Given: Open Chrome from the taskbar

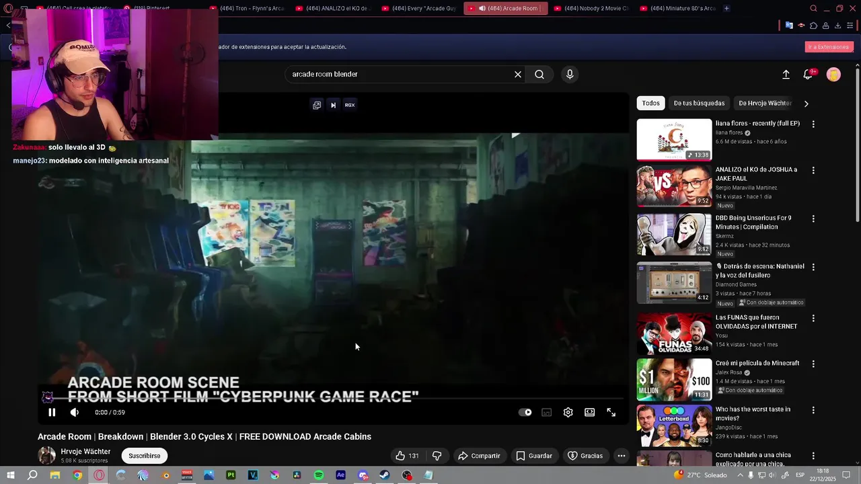Looking at the screenshot, I should (x=77, y=475).
